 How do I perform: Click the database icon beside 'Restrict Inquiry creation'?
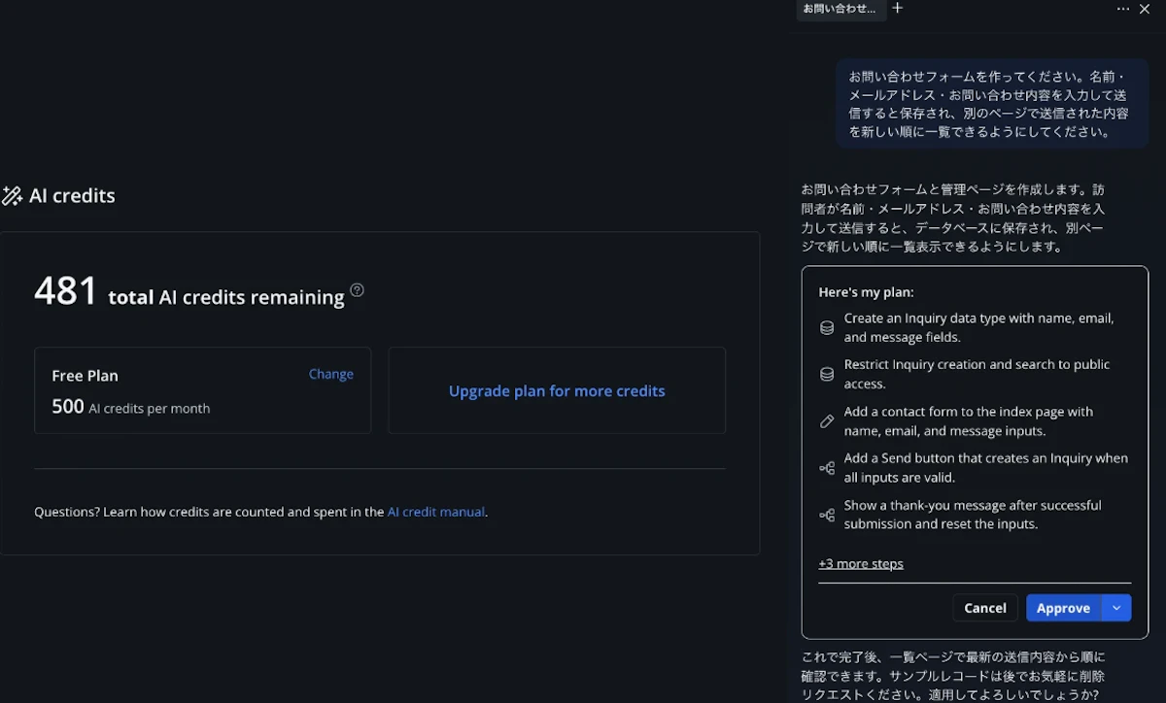click(827, 375)
